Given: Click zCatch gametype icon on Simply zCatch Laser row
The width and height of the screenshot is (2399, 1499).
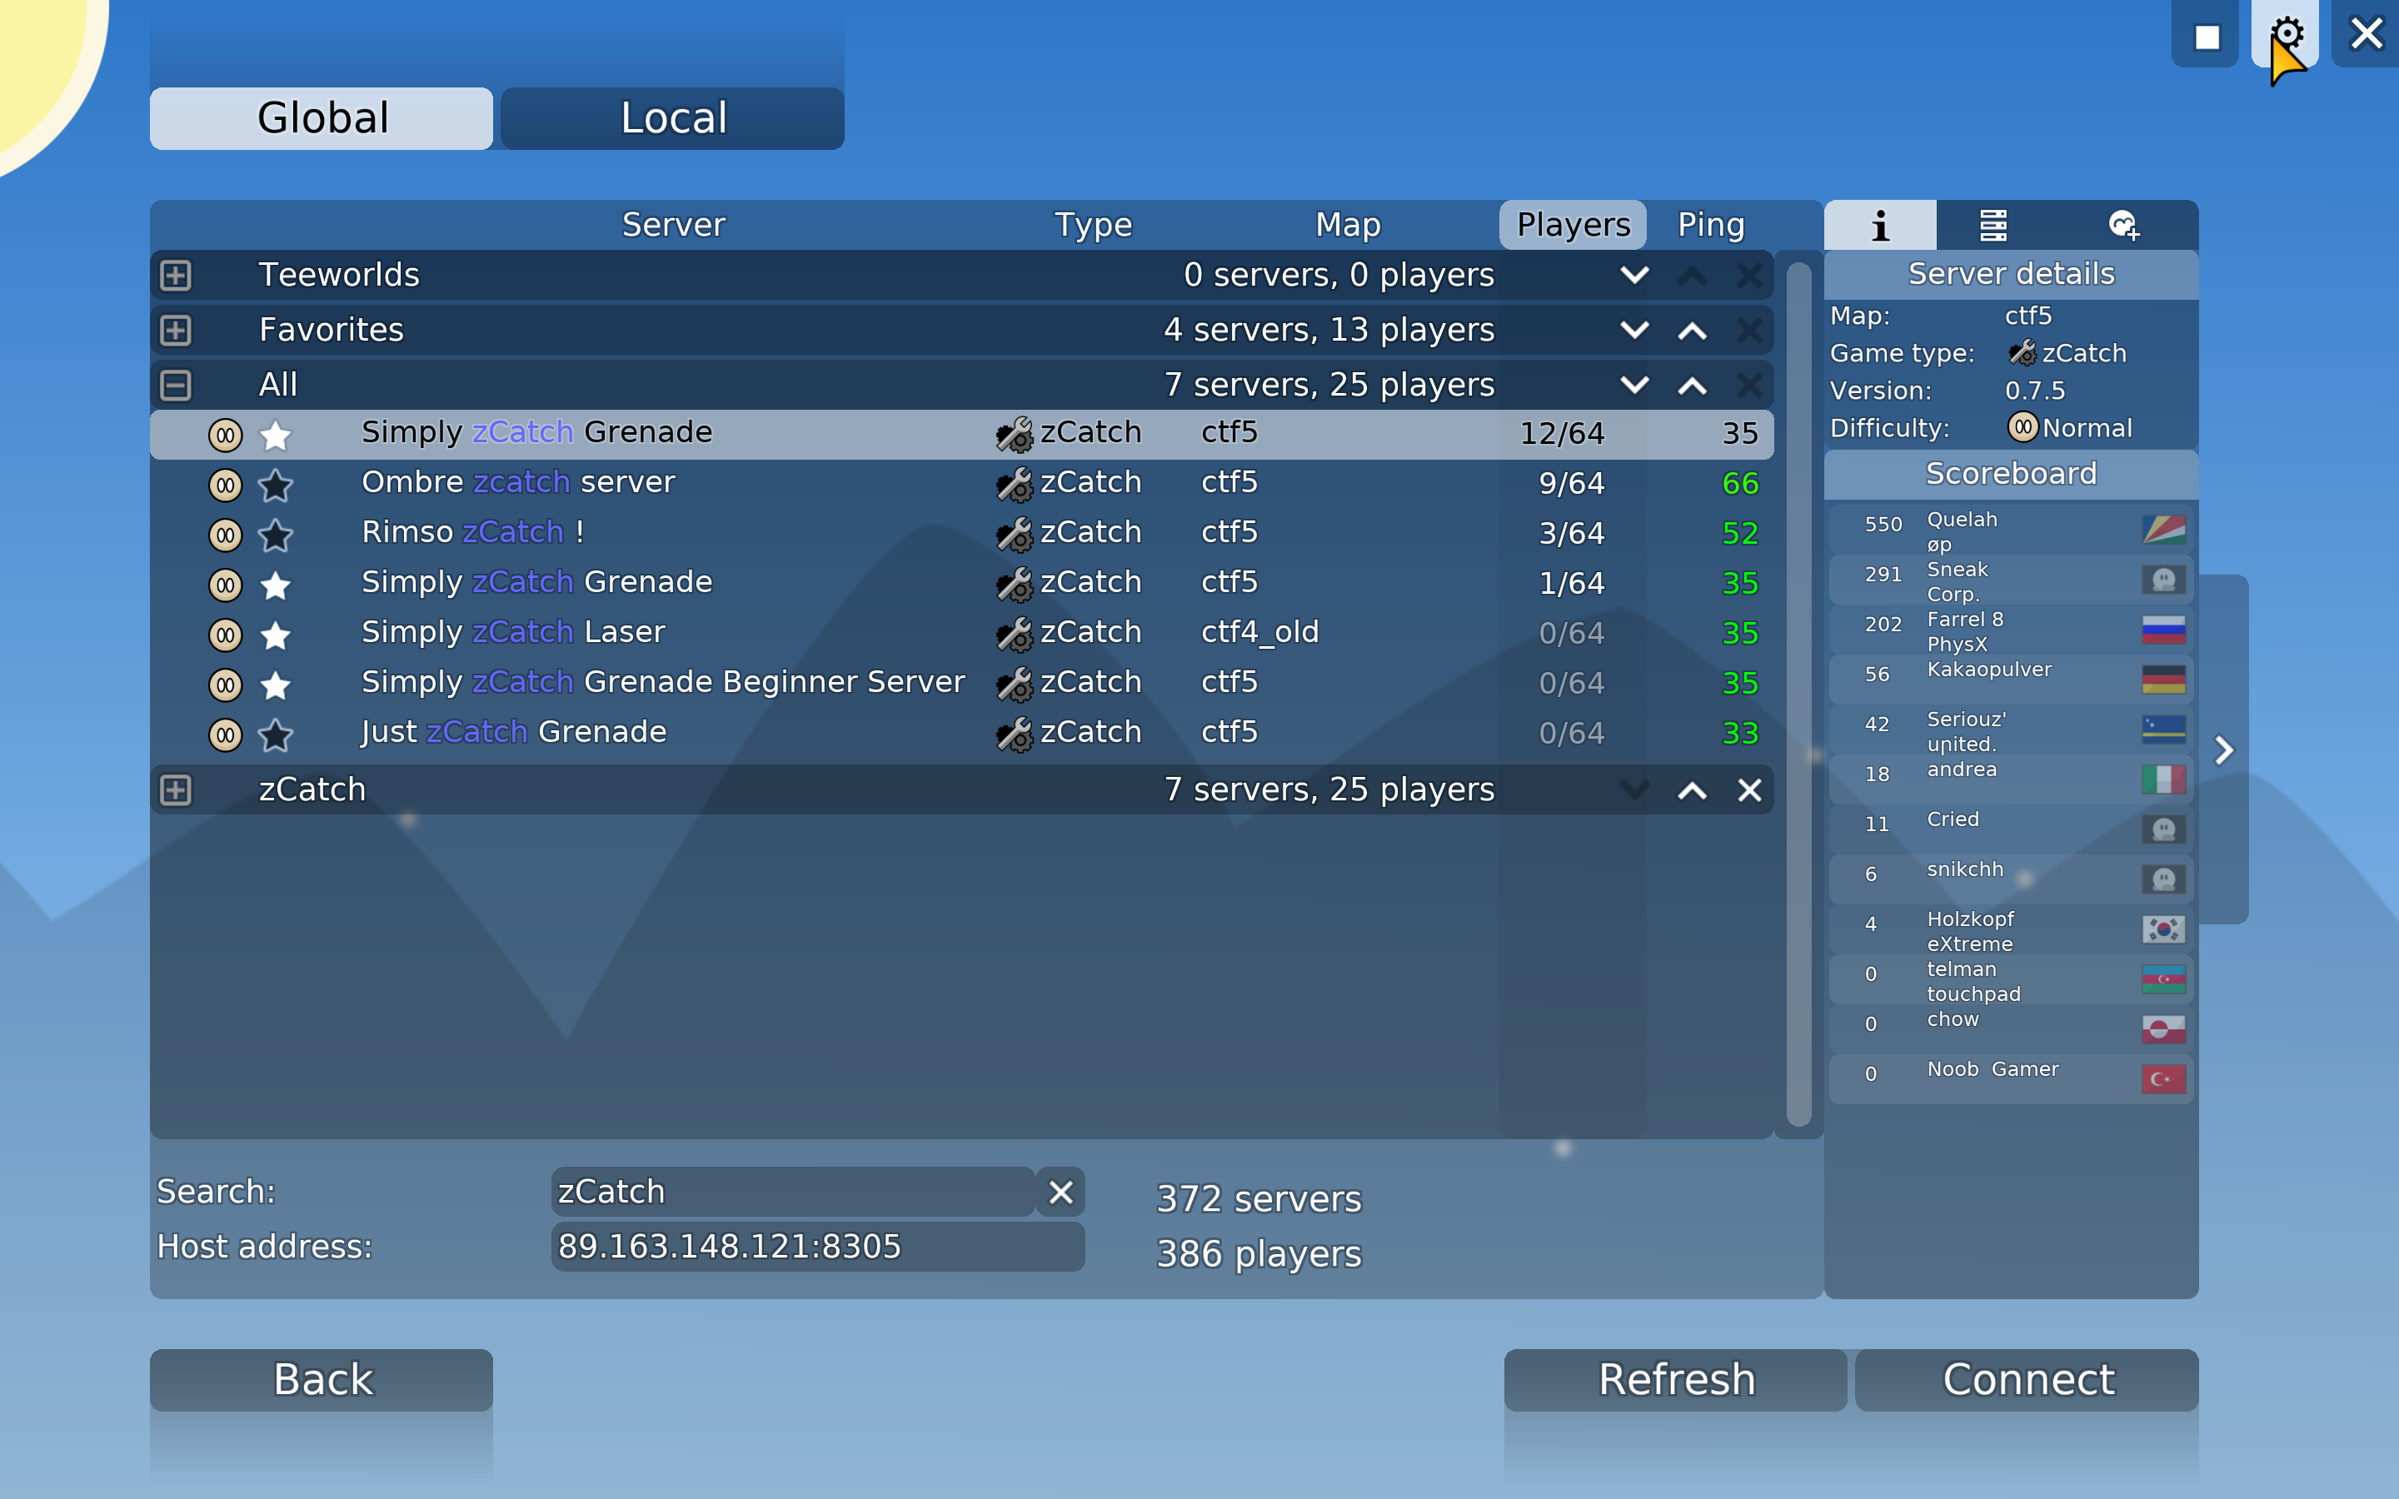Looking at the screenshot, I should coord(1014,634).
